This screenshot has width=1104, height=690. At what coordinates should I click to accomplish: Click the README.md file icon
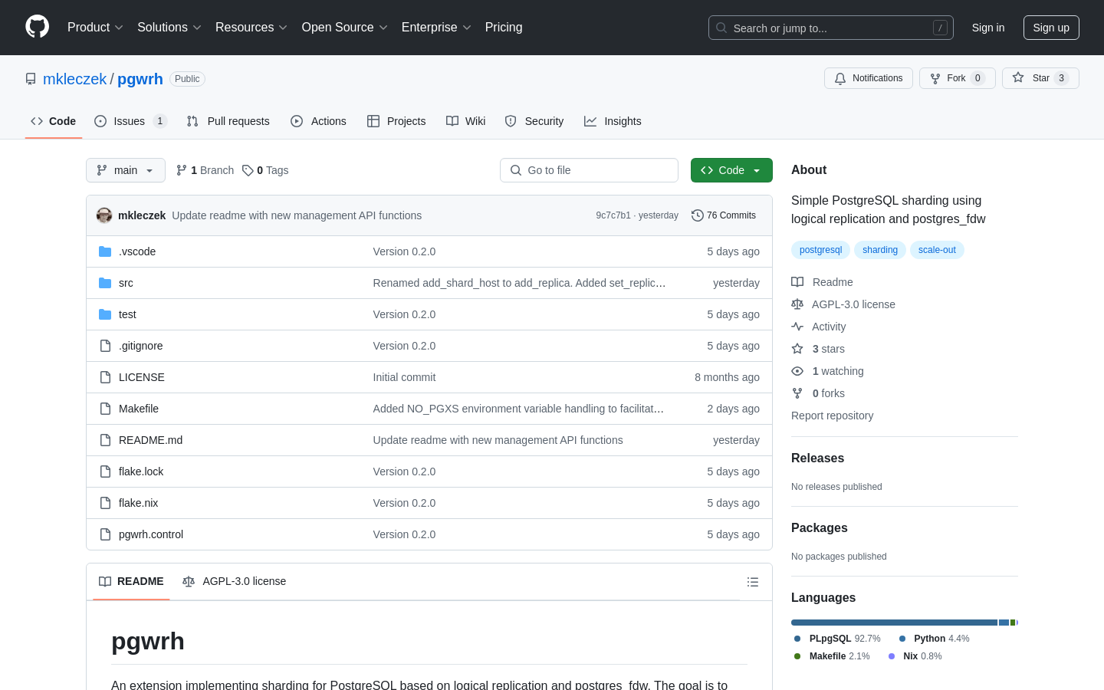coord(105,440)
